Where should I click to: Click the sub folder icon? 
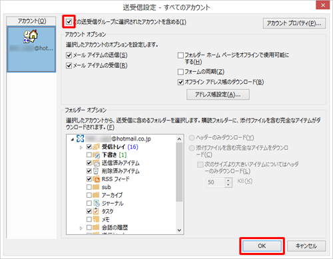(96, 187)
